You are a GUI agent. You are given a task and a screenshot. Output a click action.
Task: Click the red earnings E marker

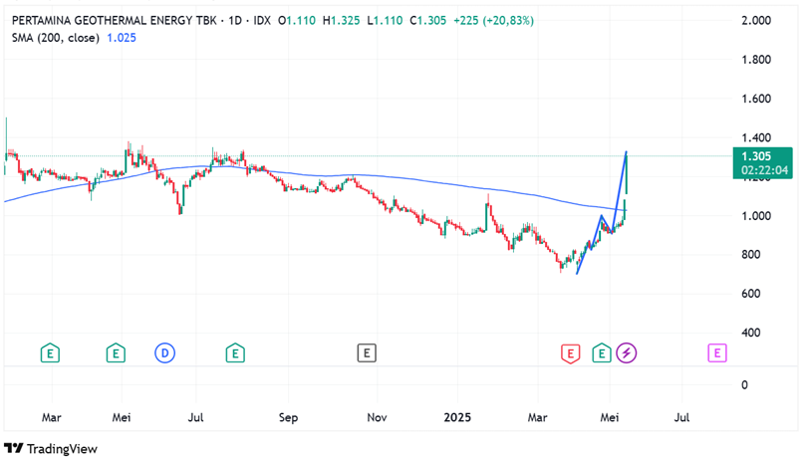571,353
